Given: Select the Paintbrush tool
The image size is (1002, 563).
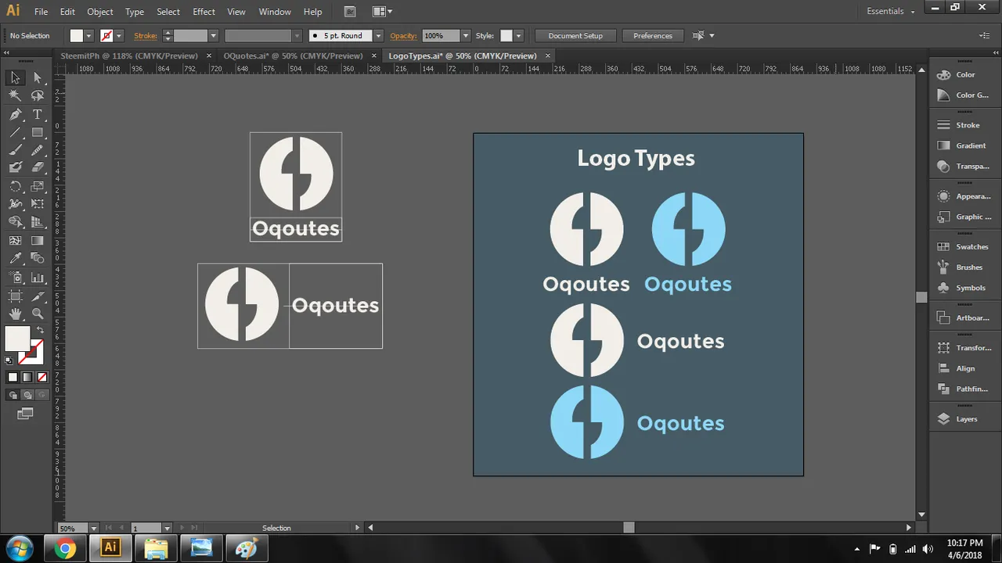Looking at the screenshot, I should pos(15,150).
